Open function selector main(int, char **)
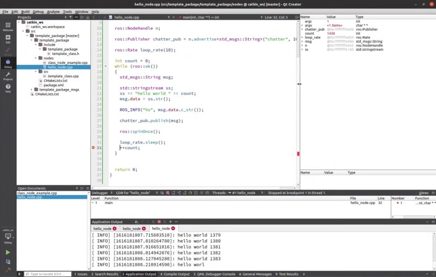Viewport: 436px width, 277px height. point(222,17)
